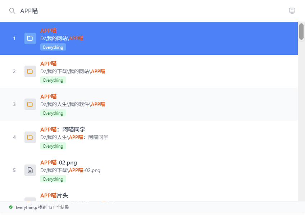Click the Everything tag under APP喵-02.png
This screenshot has width=305, height=215.
(x=53, y=179)
